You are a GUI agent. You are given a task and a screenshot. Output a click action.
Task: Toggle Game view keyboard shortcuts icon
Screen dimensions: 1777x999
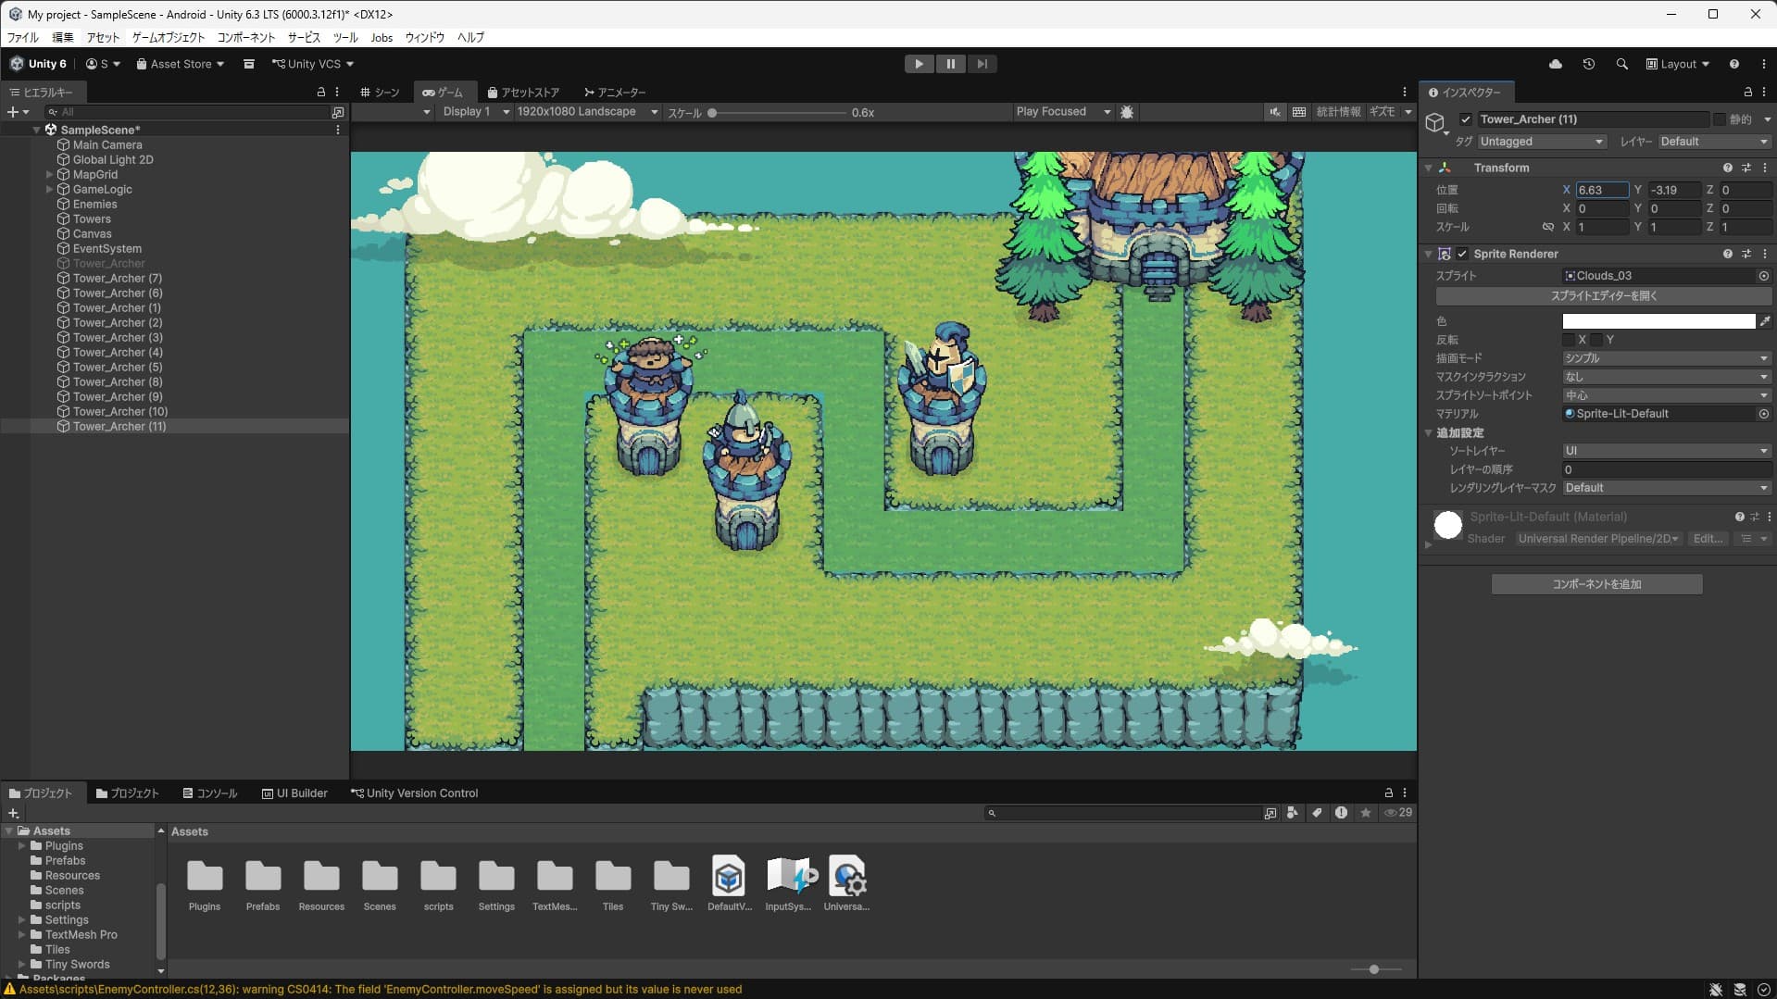point(1299,112)
